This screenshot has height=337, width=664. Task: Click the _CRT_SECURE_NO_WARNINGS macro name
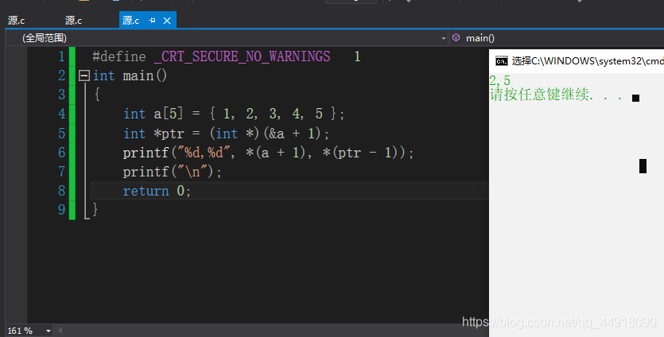(x=242, y=56)
